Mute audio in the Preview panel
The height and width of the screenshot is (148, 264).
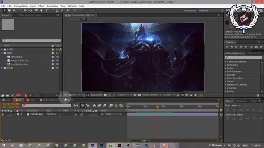pyautogui.click(x=251, y=47)
